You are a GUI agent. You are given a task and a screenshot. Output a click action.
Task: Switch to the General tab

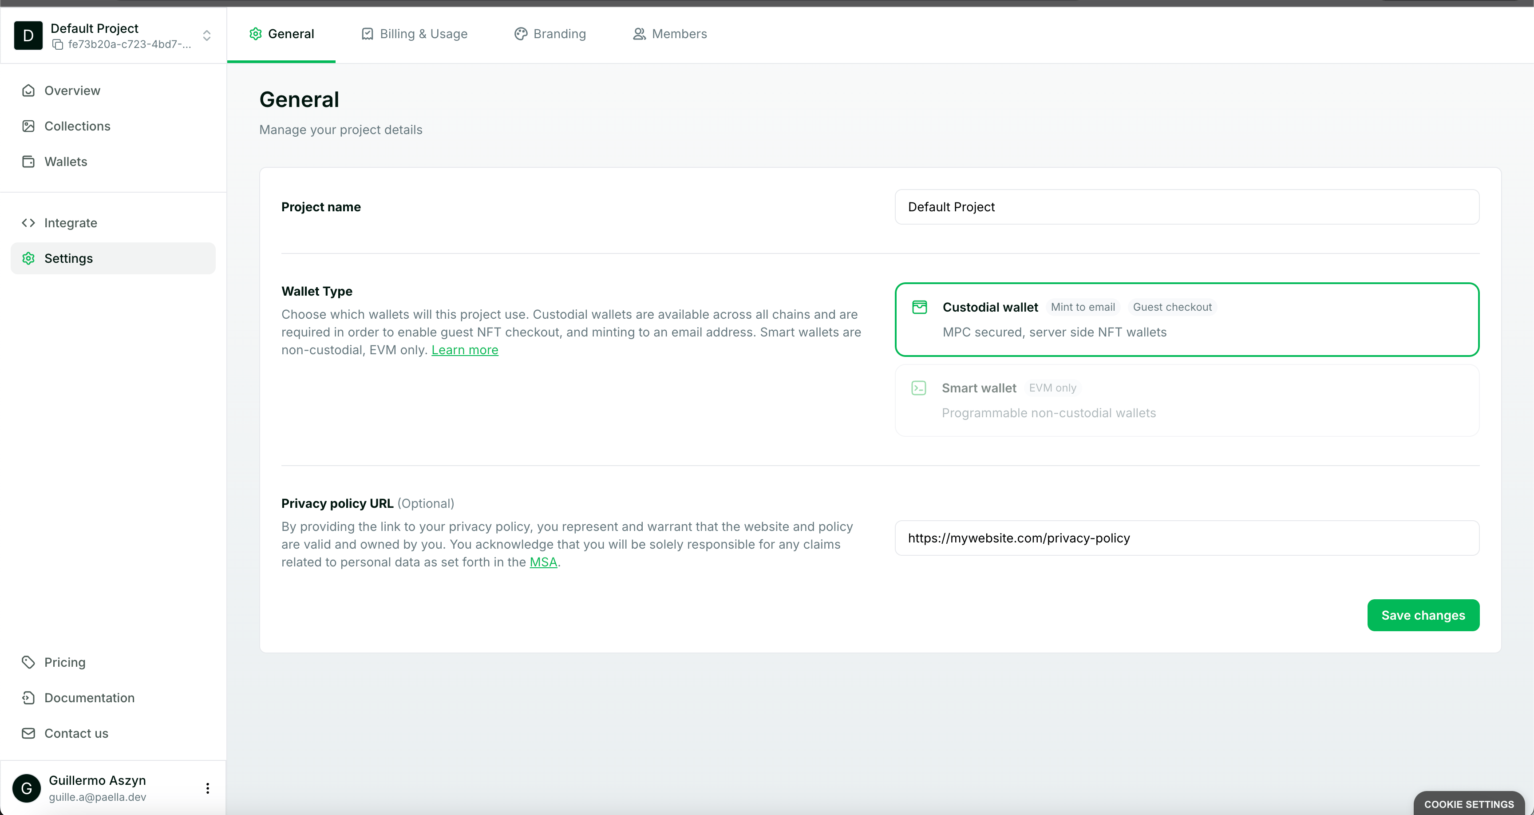[x=282, y=34]
